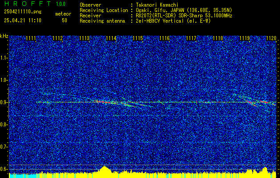Click the 1111 time marker

(31, 38)
